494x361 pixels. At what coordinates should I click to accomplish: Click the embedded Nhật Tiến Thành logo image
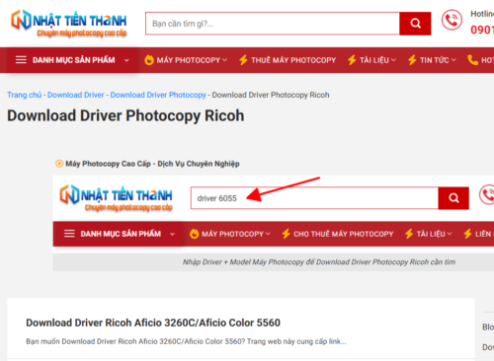[116, 197]
